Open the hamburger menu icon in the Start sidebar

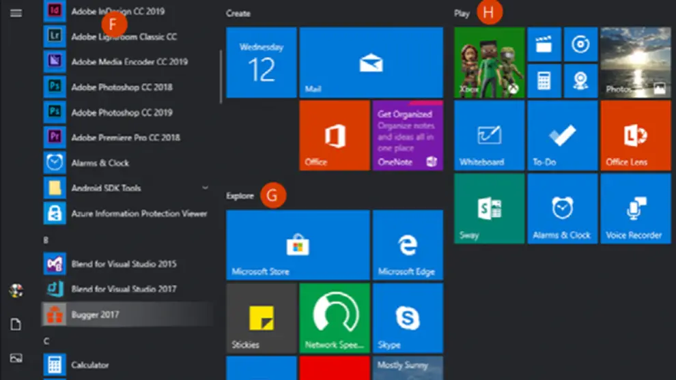coord(16,14)
